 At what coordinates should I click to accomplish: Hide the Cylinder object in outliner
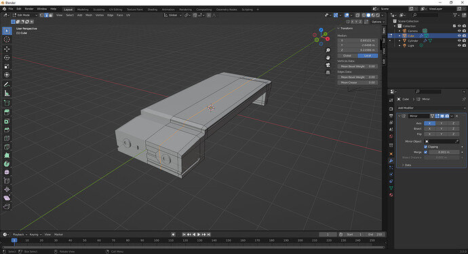coord(459,41)
